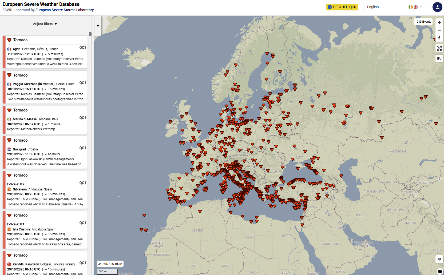Click the event list scrollbar thumb
This screenshot has width=444, height=275.
tap(90, 34)
